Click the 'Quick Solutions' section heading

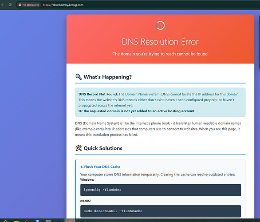coord(103,148)
